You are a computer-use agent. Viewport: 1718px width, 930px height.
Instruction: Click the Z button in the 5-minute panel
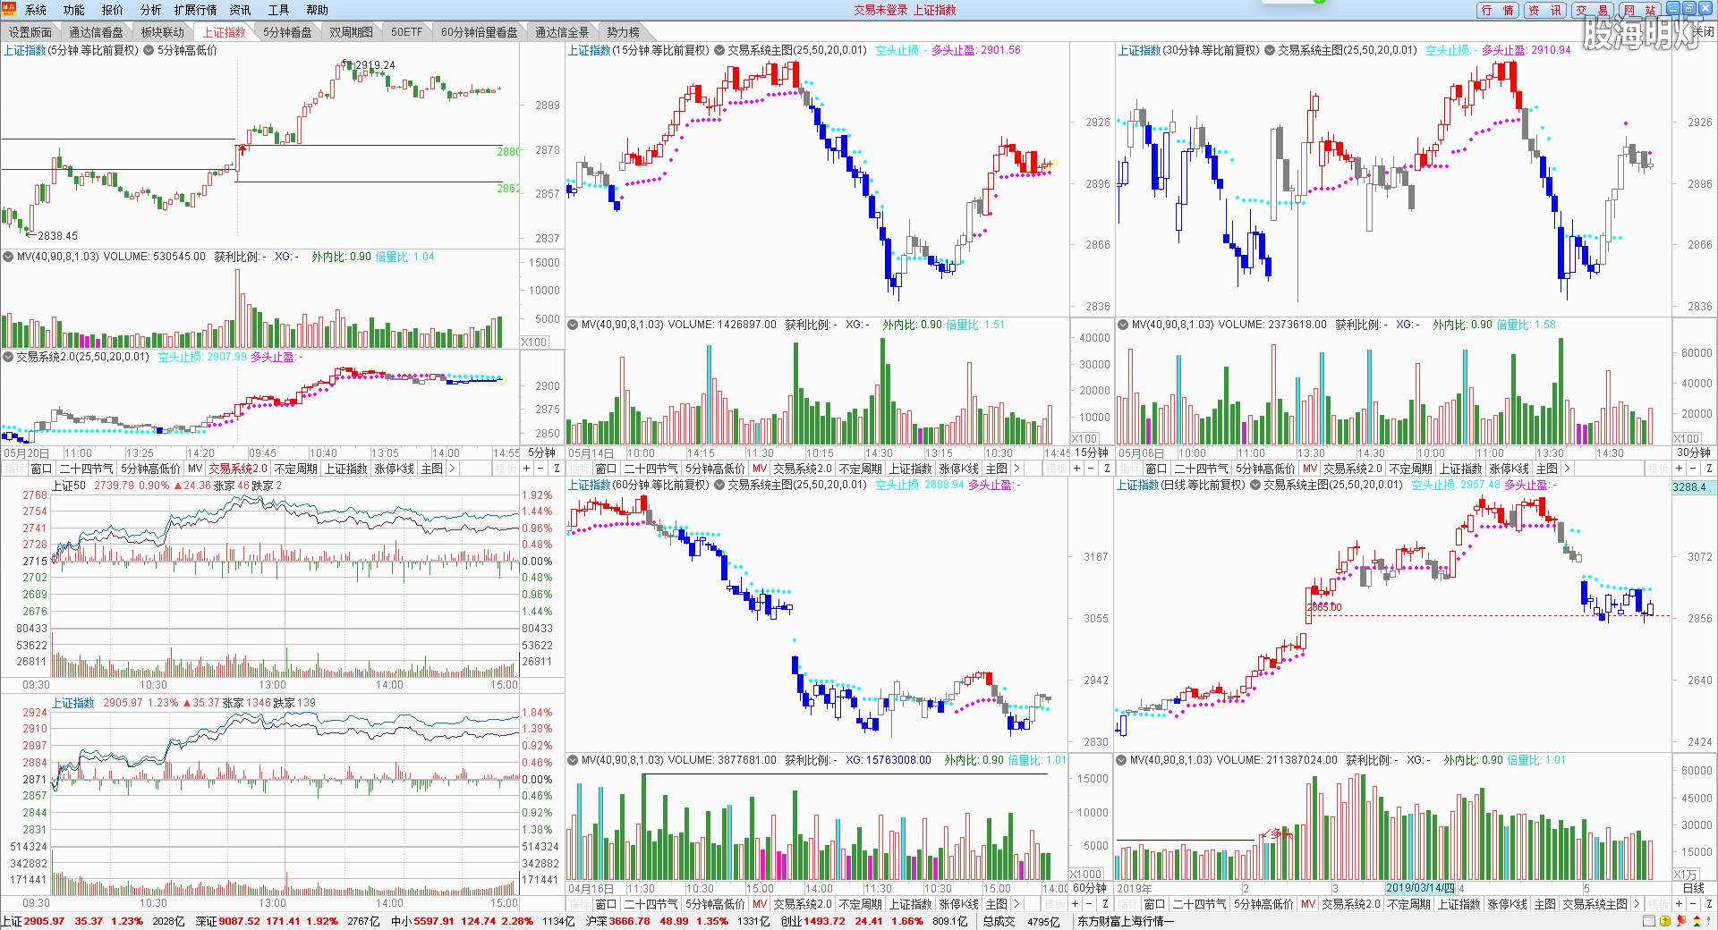557,469
